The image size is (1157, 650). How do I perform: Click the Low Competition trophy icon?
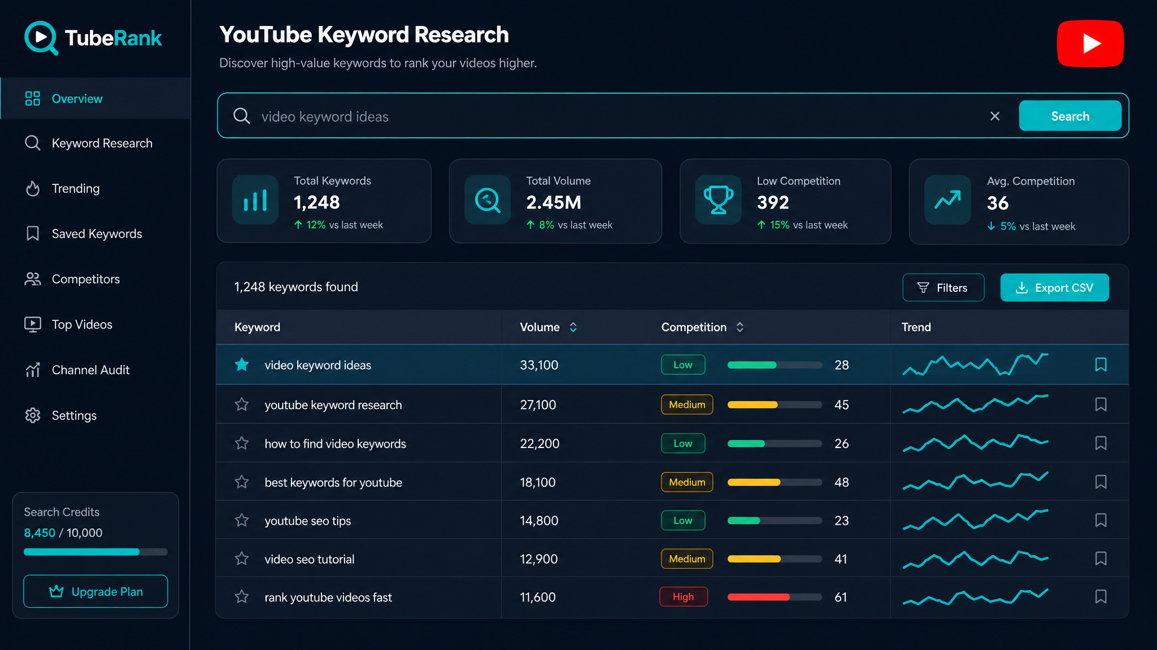pyautogui.click(x=719, y=200)
